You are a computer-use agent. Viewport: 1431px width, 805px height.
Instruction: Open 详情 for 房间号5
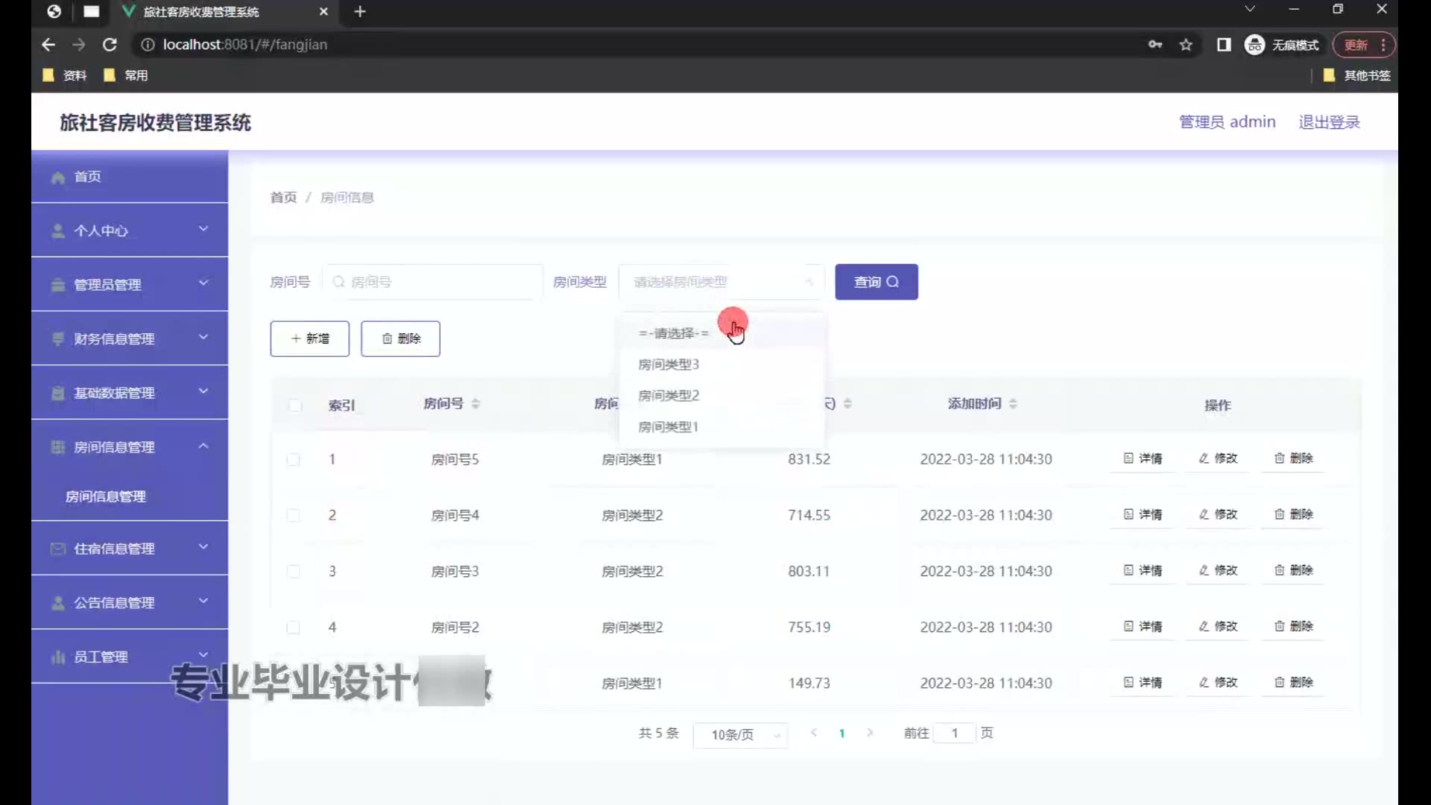tap(1143, 458)
